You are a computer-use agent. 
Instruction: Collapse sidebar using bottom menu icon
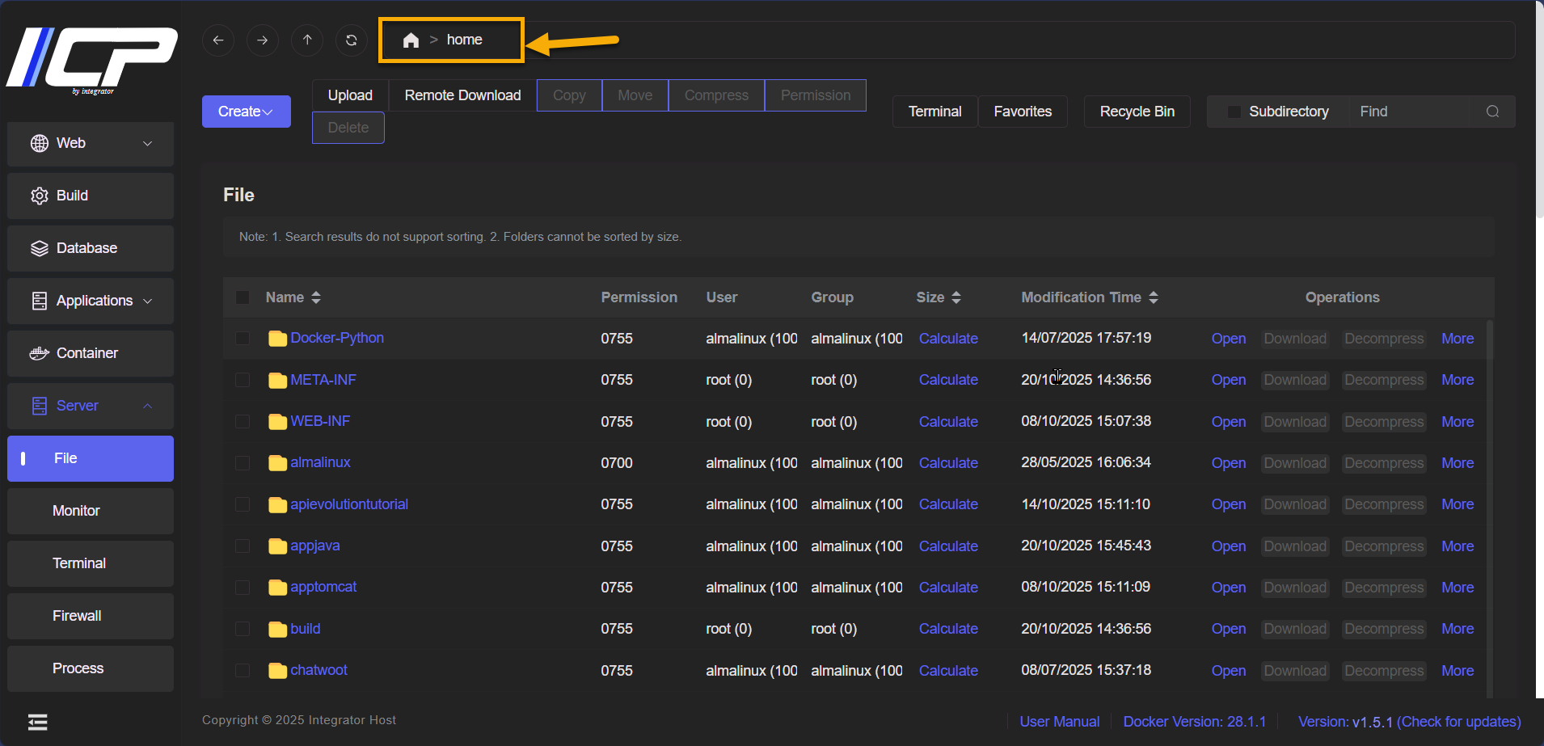click(38, 722)
